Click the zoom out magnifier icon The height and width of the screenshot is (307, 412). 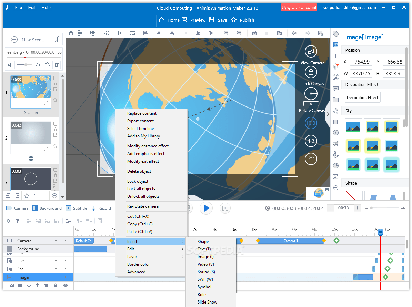[239, 33]
